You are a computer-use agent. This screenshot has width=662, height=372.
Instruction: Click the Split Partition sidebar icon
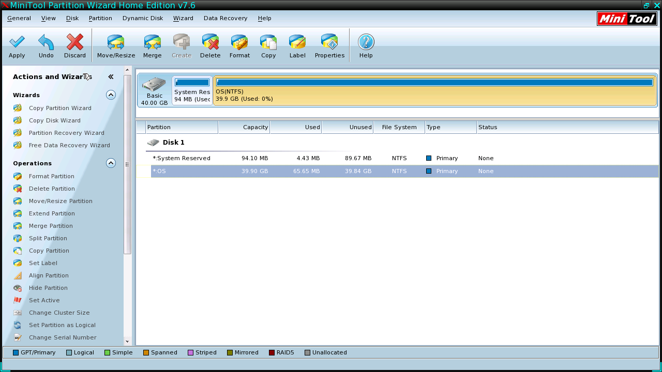(18, 238)
